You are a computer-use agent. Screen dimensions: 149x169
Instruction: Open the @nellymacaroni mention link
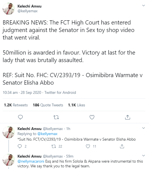click(x=31, y=161)
